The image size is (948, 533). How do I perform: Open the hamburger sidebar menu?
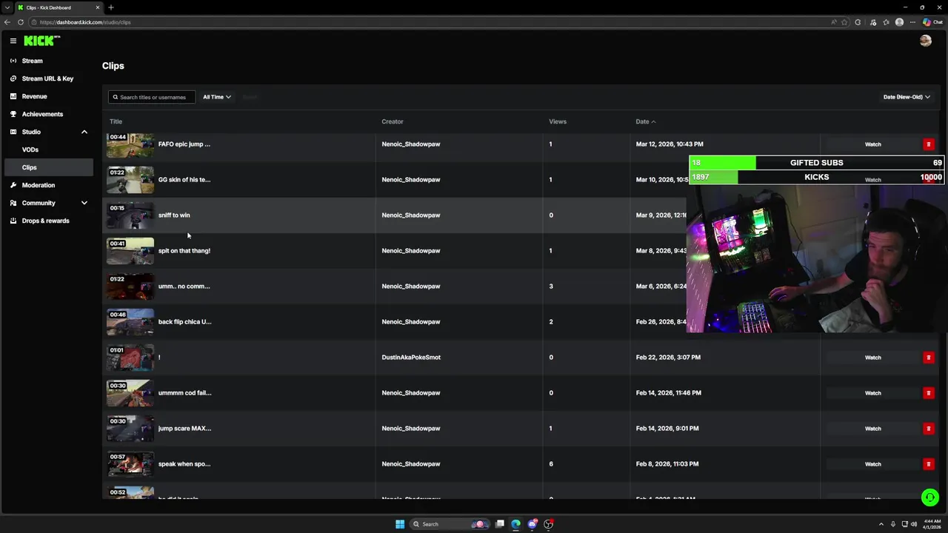pos(13,41)
